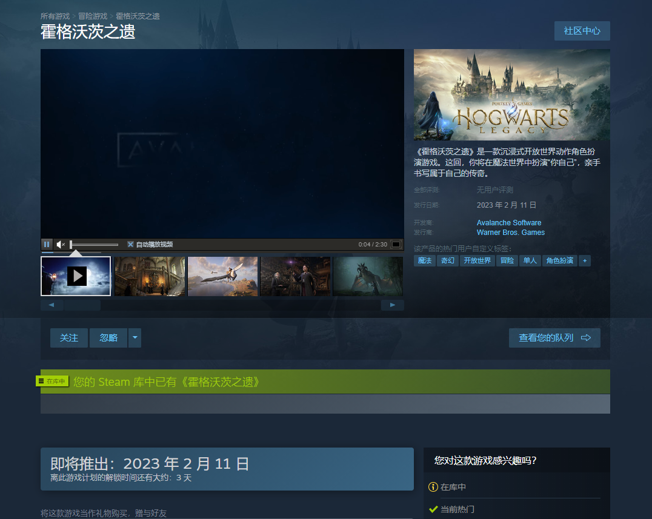
Task: Click the release date 2023 年 2 月 11 日
Action: (506, 205)
